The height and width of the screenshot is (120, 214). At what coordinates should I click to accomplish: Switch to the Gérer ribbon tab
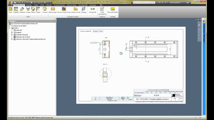click(x=42, y=5)
